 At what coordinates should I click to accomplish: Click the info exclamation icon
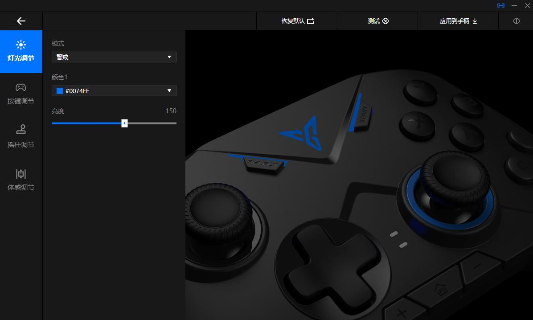coord(516,21)
